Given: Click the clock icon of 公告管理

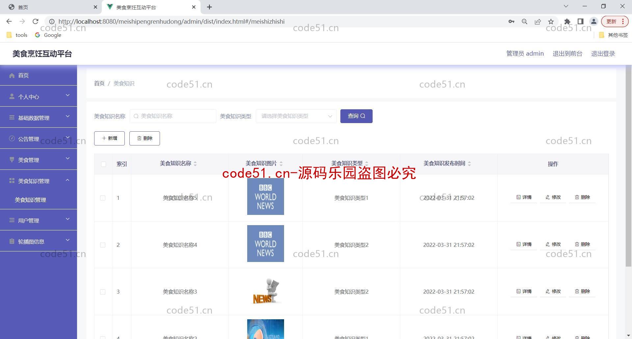Looking at the screenshot, I should (12, 139).
